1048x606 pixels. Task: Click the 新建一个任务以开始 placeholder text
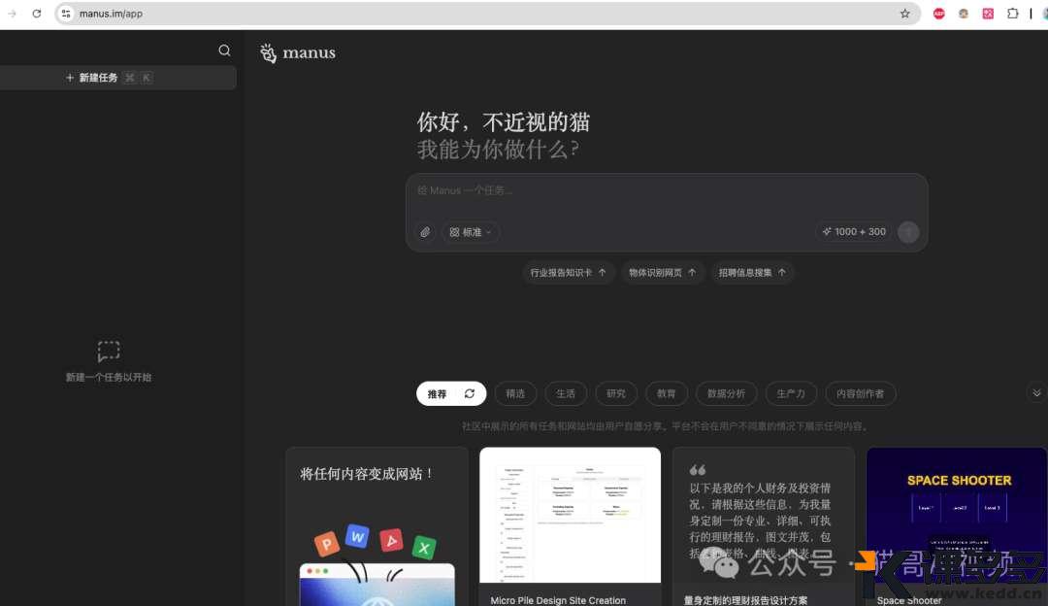tap(109, 377)
